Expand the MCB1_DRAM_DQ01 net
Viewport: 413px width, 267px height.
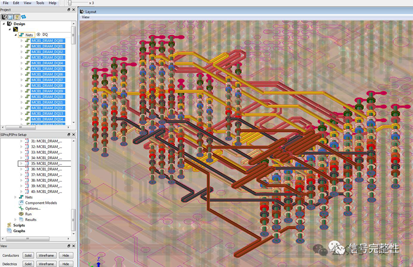(22, 46)
